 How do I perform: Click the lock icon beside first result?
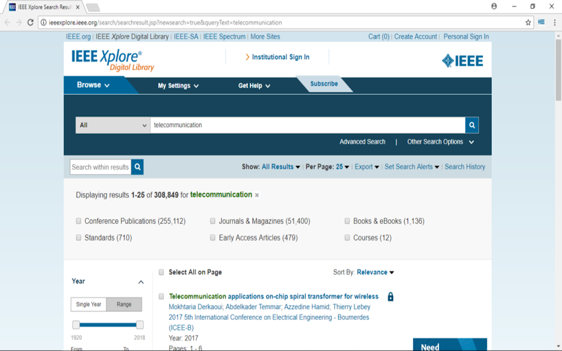pos(391,297)
